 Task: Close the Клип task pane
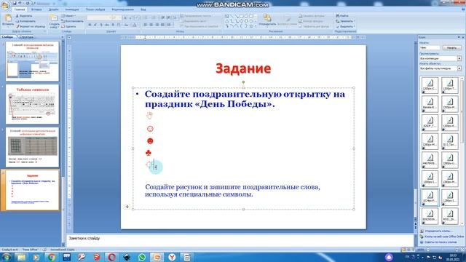click(x=463, y=37)
